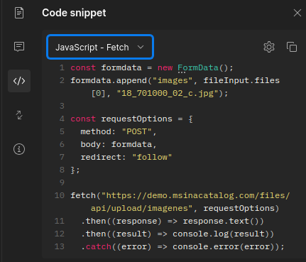Viewport: 306px width, 262px height.
Task: Click the redirect "follow" value
Action: tap(152, 157)
